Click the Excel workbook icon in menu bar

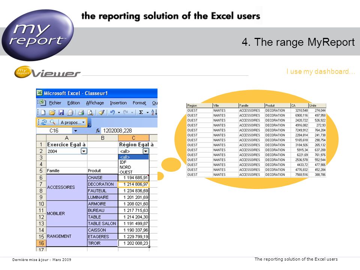43,103
